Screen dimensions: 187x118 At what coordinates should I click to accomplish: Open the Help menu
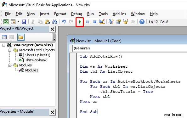(154, 14)
